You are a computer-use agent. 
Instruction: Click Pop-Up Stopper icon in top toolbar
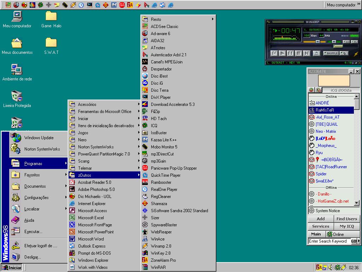coord(122,5)
